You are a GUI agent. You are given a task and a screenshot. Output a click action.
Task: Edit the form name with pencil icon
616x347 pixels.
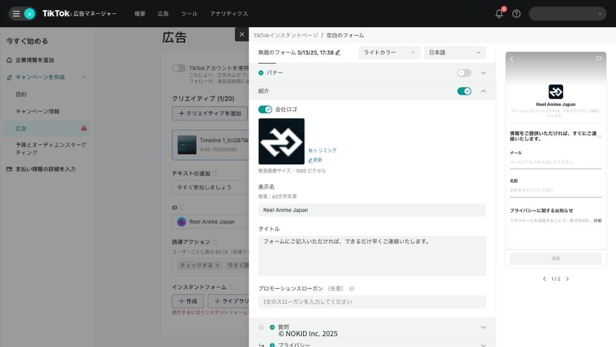click(338, 53)
